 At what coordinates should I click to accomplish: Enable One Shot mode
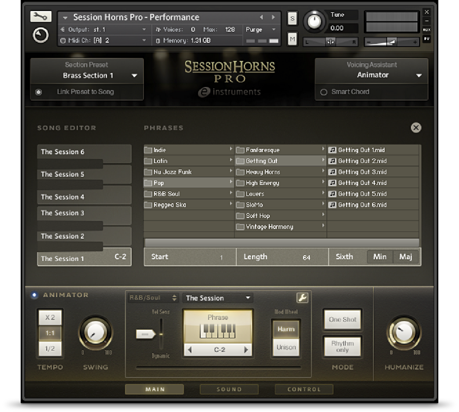(342, 319)
